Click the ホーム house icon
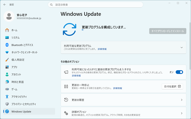 point(7,30)
